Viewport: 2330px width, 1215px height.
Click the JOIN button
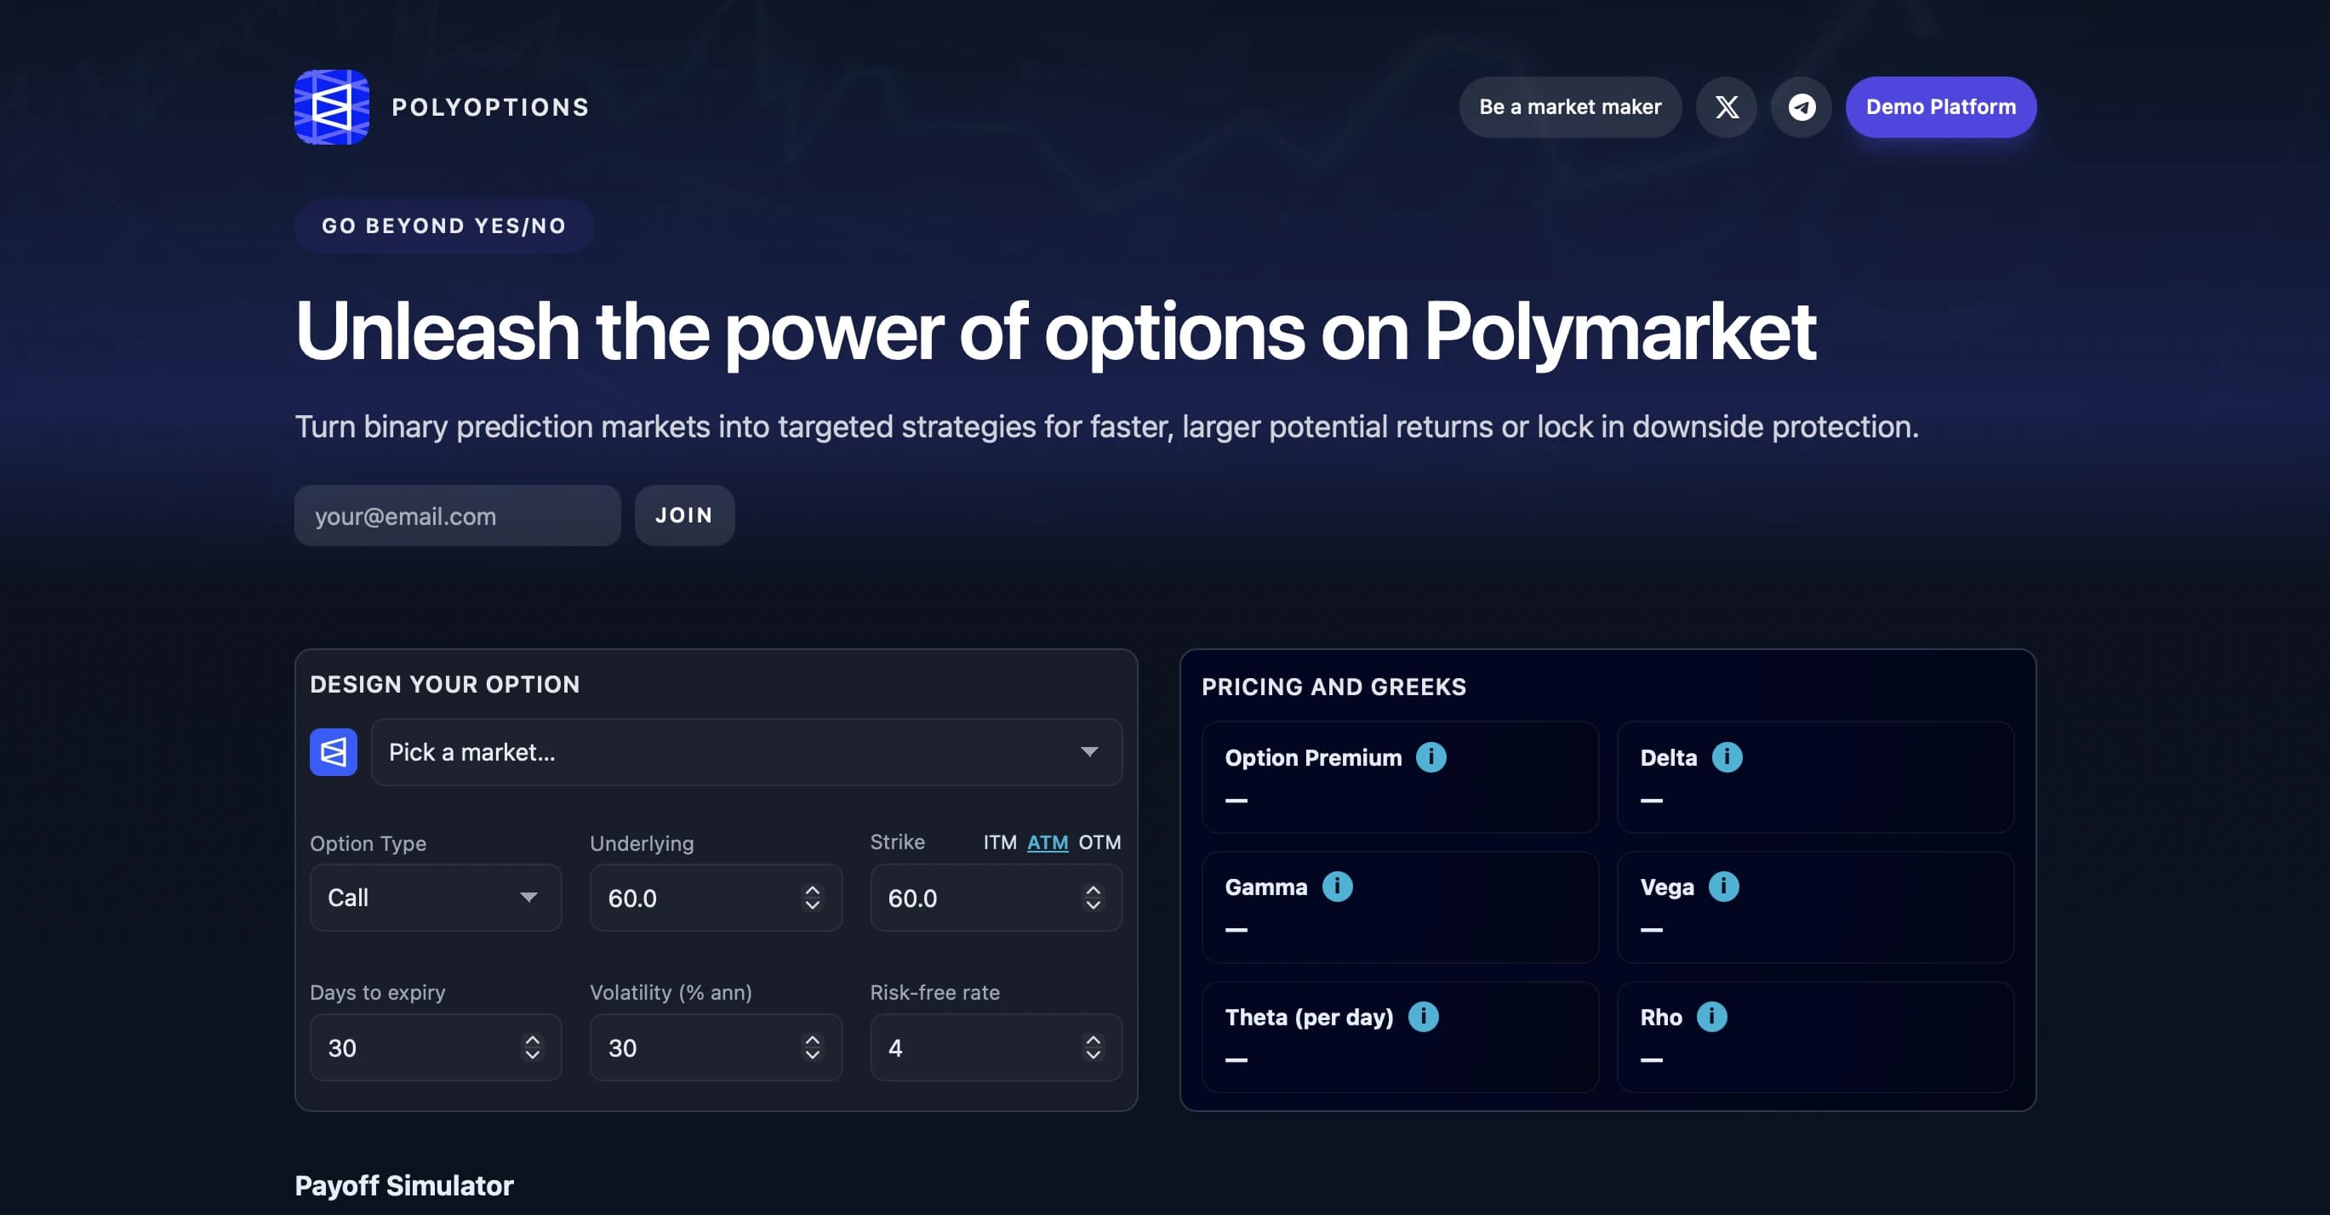pyautogui.click(x=684, y=516)
